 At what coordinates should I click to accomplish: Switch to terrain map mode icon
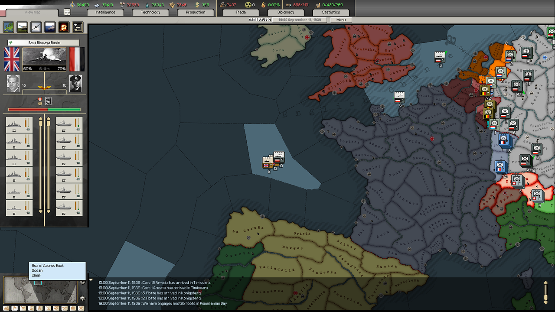(x=9, y=27)
